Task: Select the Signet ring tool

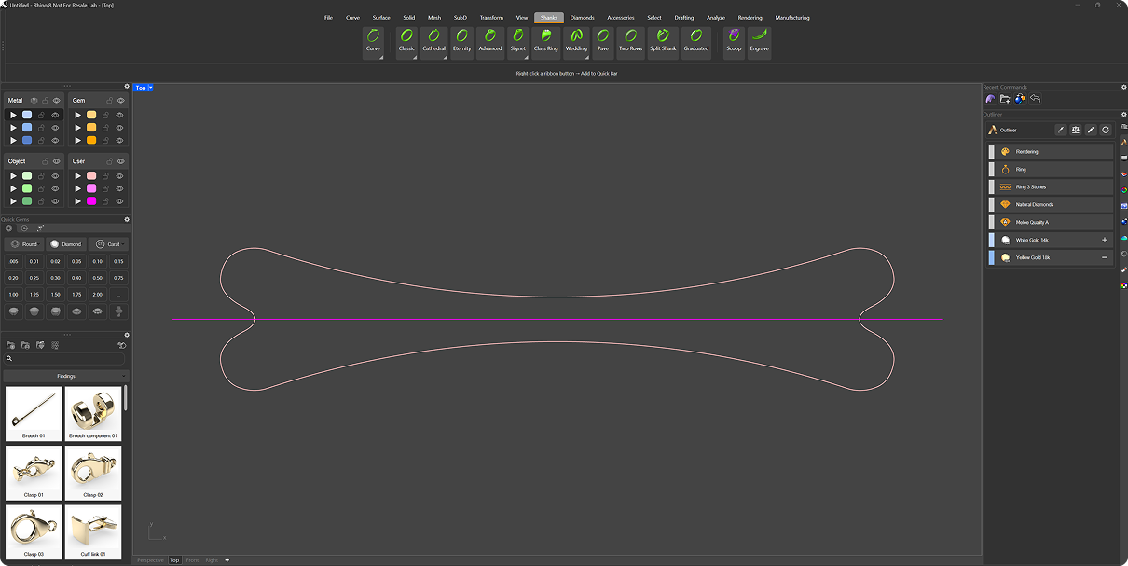Action: tap(518, 43)
